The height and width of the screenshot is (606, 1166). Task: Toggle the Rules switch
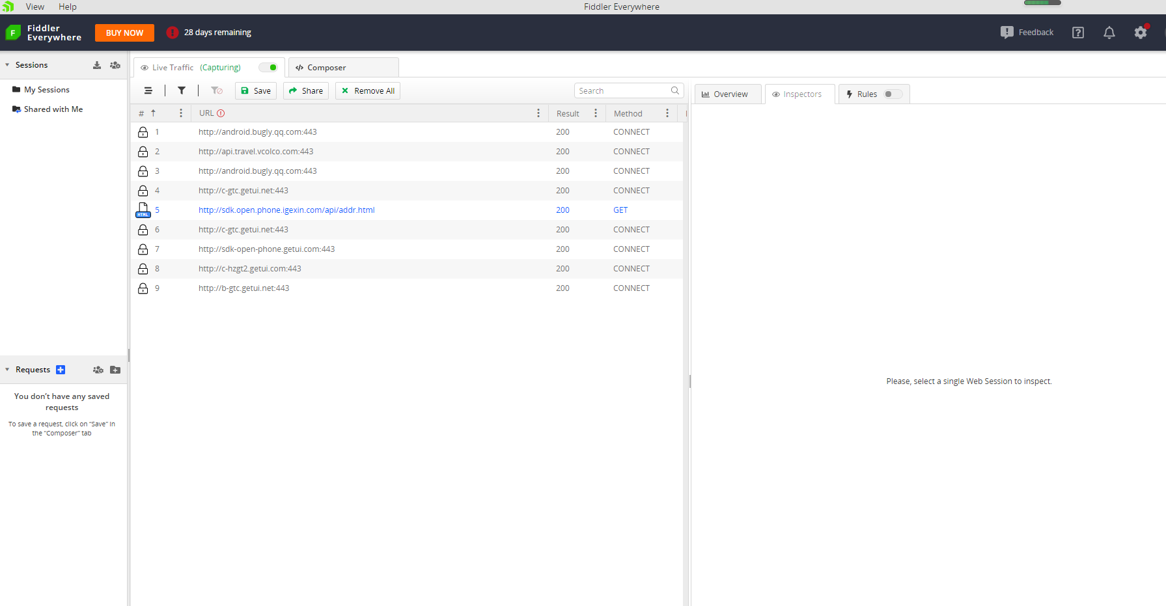pyautogui.click(x=893, y=94)
